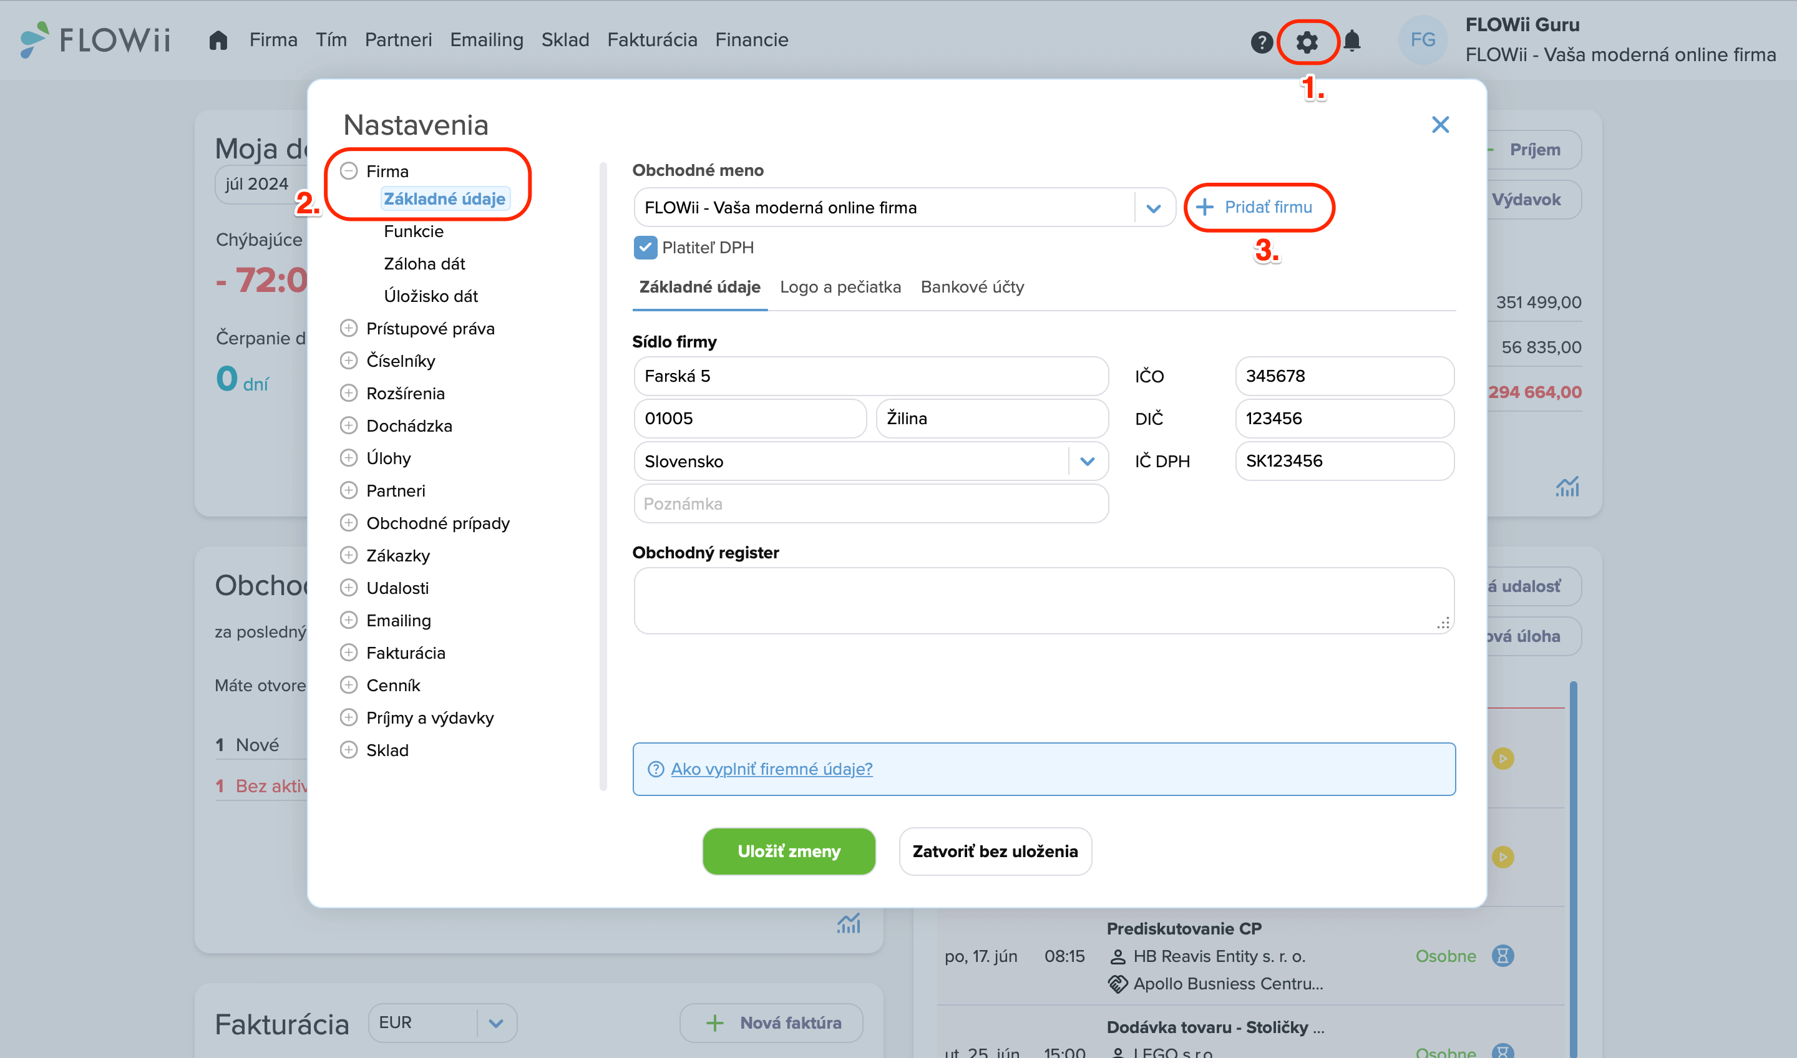The width and height of the screenshot is (1797, 1058).
Task: Open the help question mark icon
Action: coord(1262,42)
